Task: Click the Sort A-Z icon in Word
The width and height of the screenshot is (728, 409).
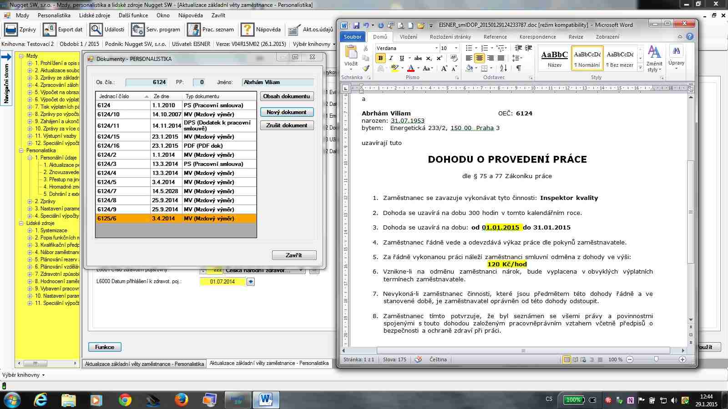Action: coord(503,68)
